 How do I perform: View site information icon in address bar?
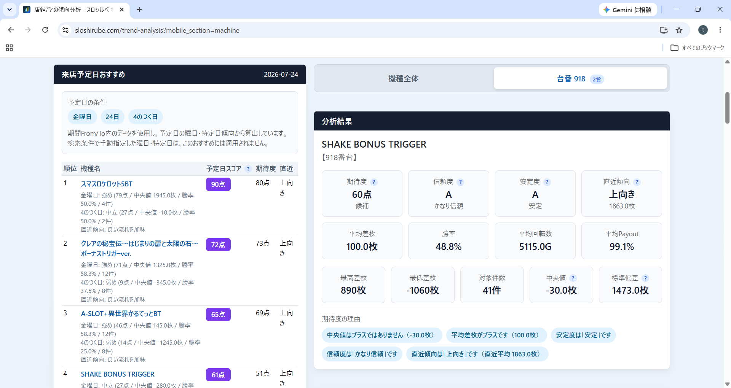(65, 30)
